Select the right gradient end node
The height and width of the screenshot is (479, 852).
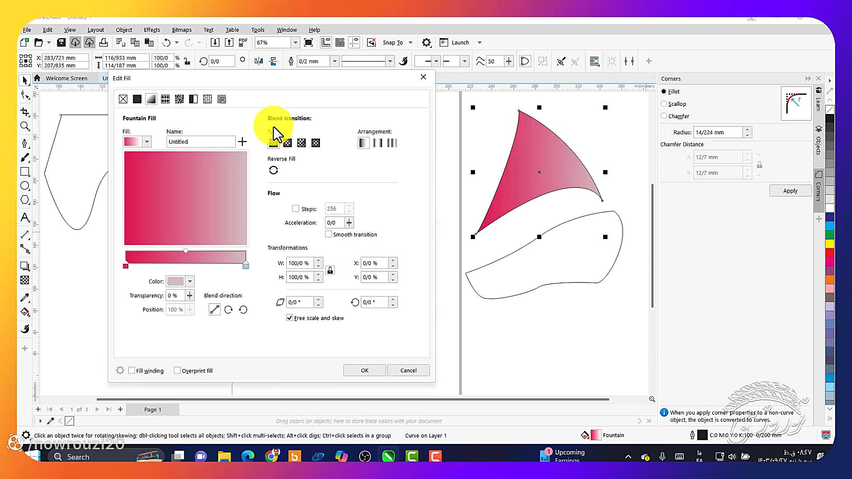point(246,266)
